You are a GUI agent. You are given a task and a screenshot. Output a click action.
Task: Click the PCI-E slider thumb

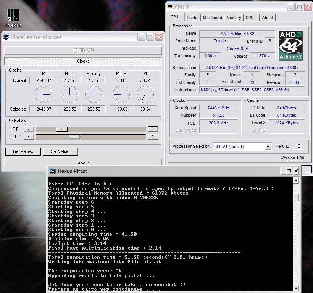click(74, 137)
